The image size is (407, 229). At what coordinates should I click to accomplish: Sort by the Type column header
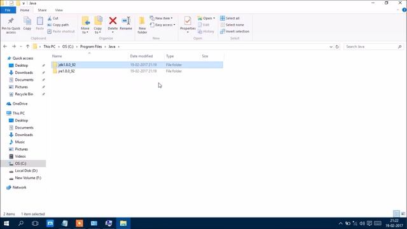click(170, 56)
